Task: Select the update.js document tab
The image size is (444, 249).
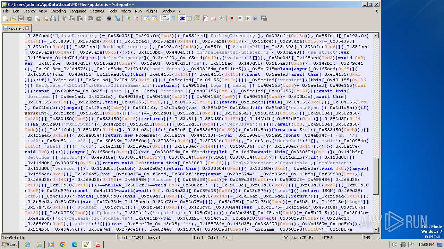Action: point(17,28)
